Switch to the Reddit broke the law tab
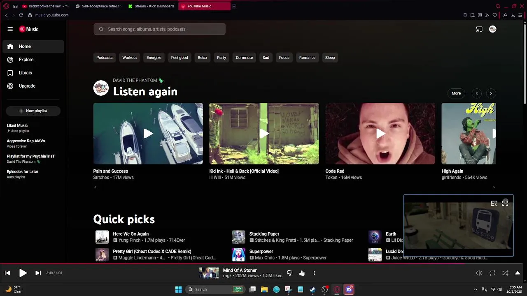Image resolution: width=527 pixels, height=296 pixels. tap(45, 6)
